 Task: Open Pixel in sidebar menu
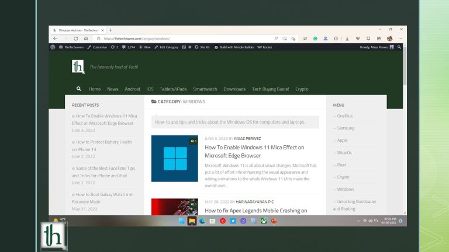[341, 165]
